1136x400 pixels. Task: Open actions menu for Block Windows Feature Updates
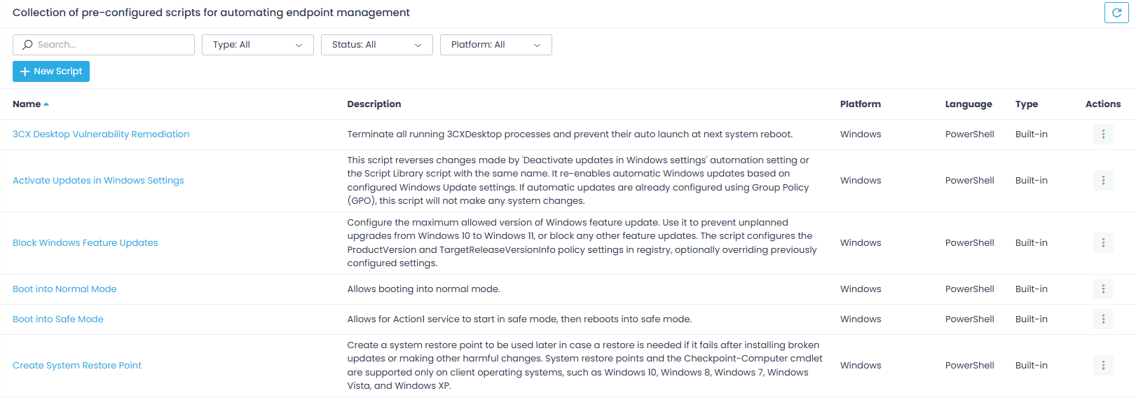[1103, 243]
